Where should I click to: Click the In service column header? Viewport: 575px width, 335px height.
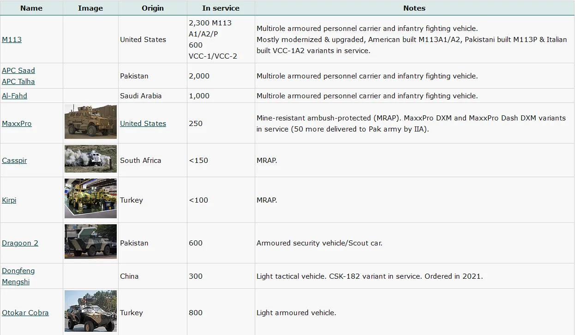pyautogui.click(x=221, y=8)
